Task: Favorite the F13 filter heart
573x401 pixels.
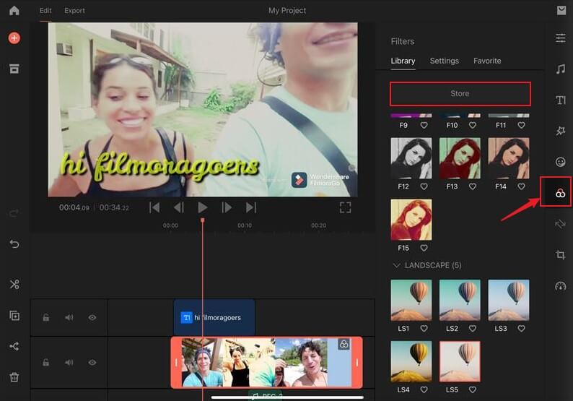Action: pos(473,186)
